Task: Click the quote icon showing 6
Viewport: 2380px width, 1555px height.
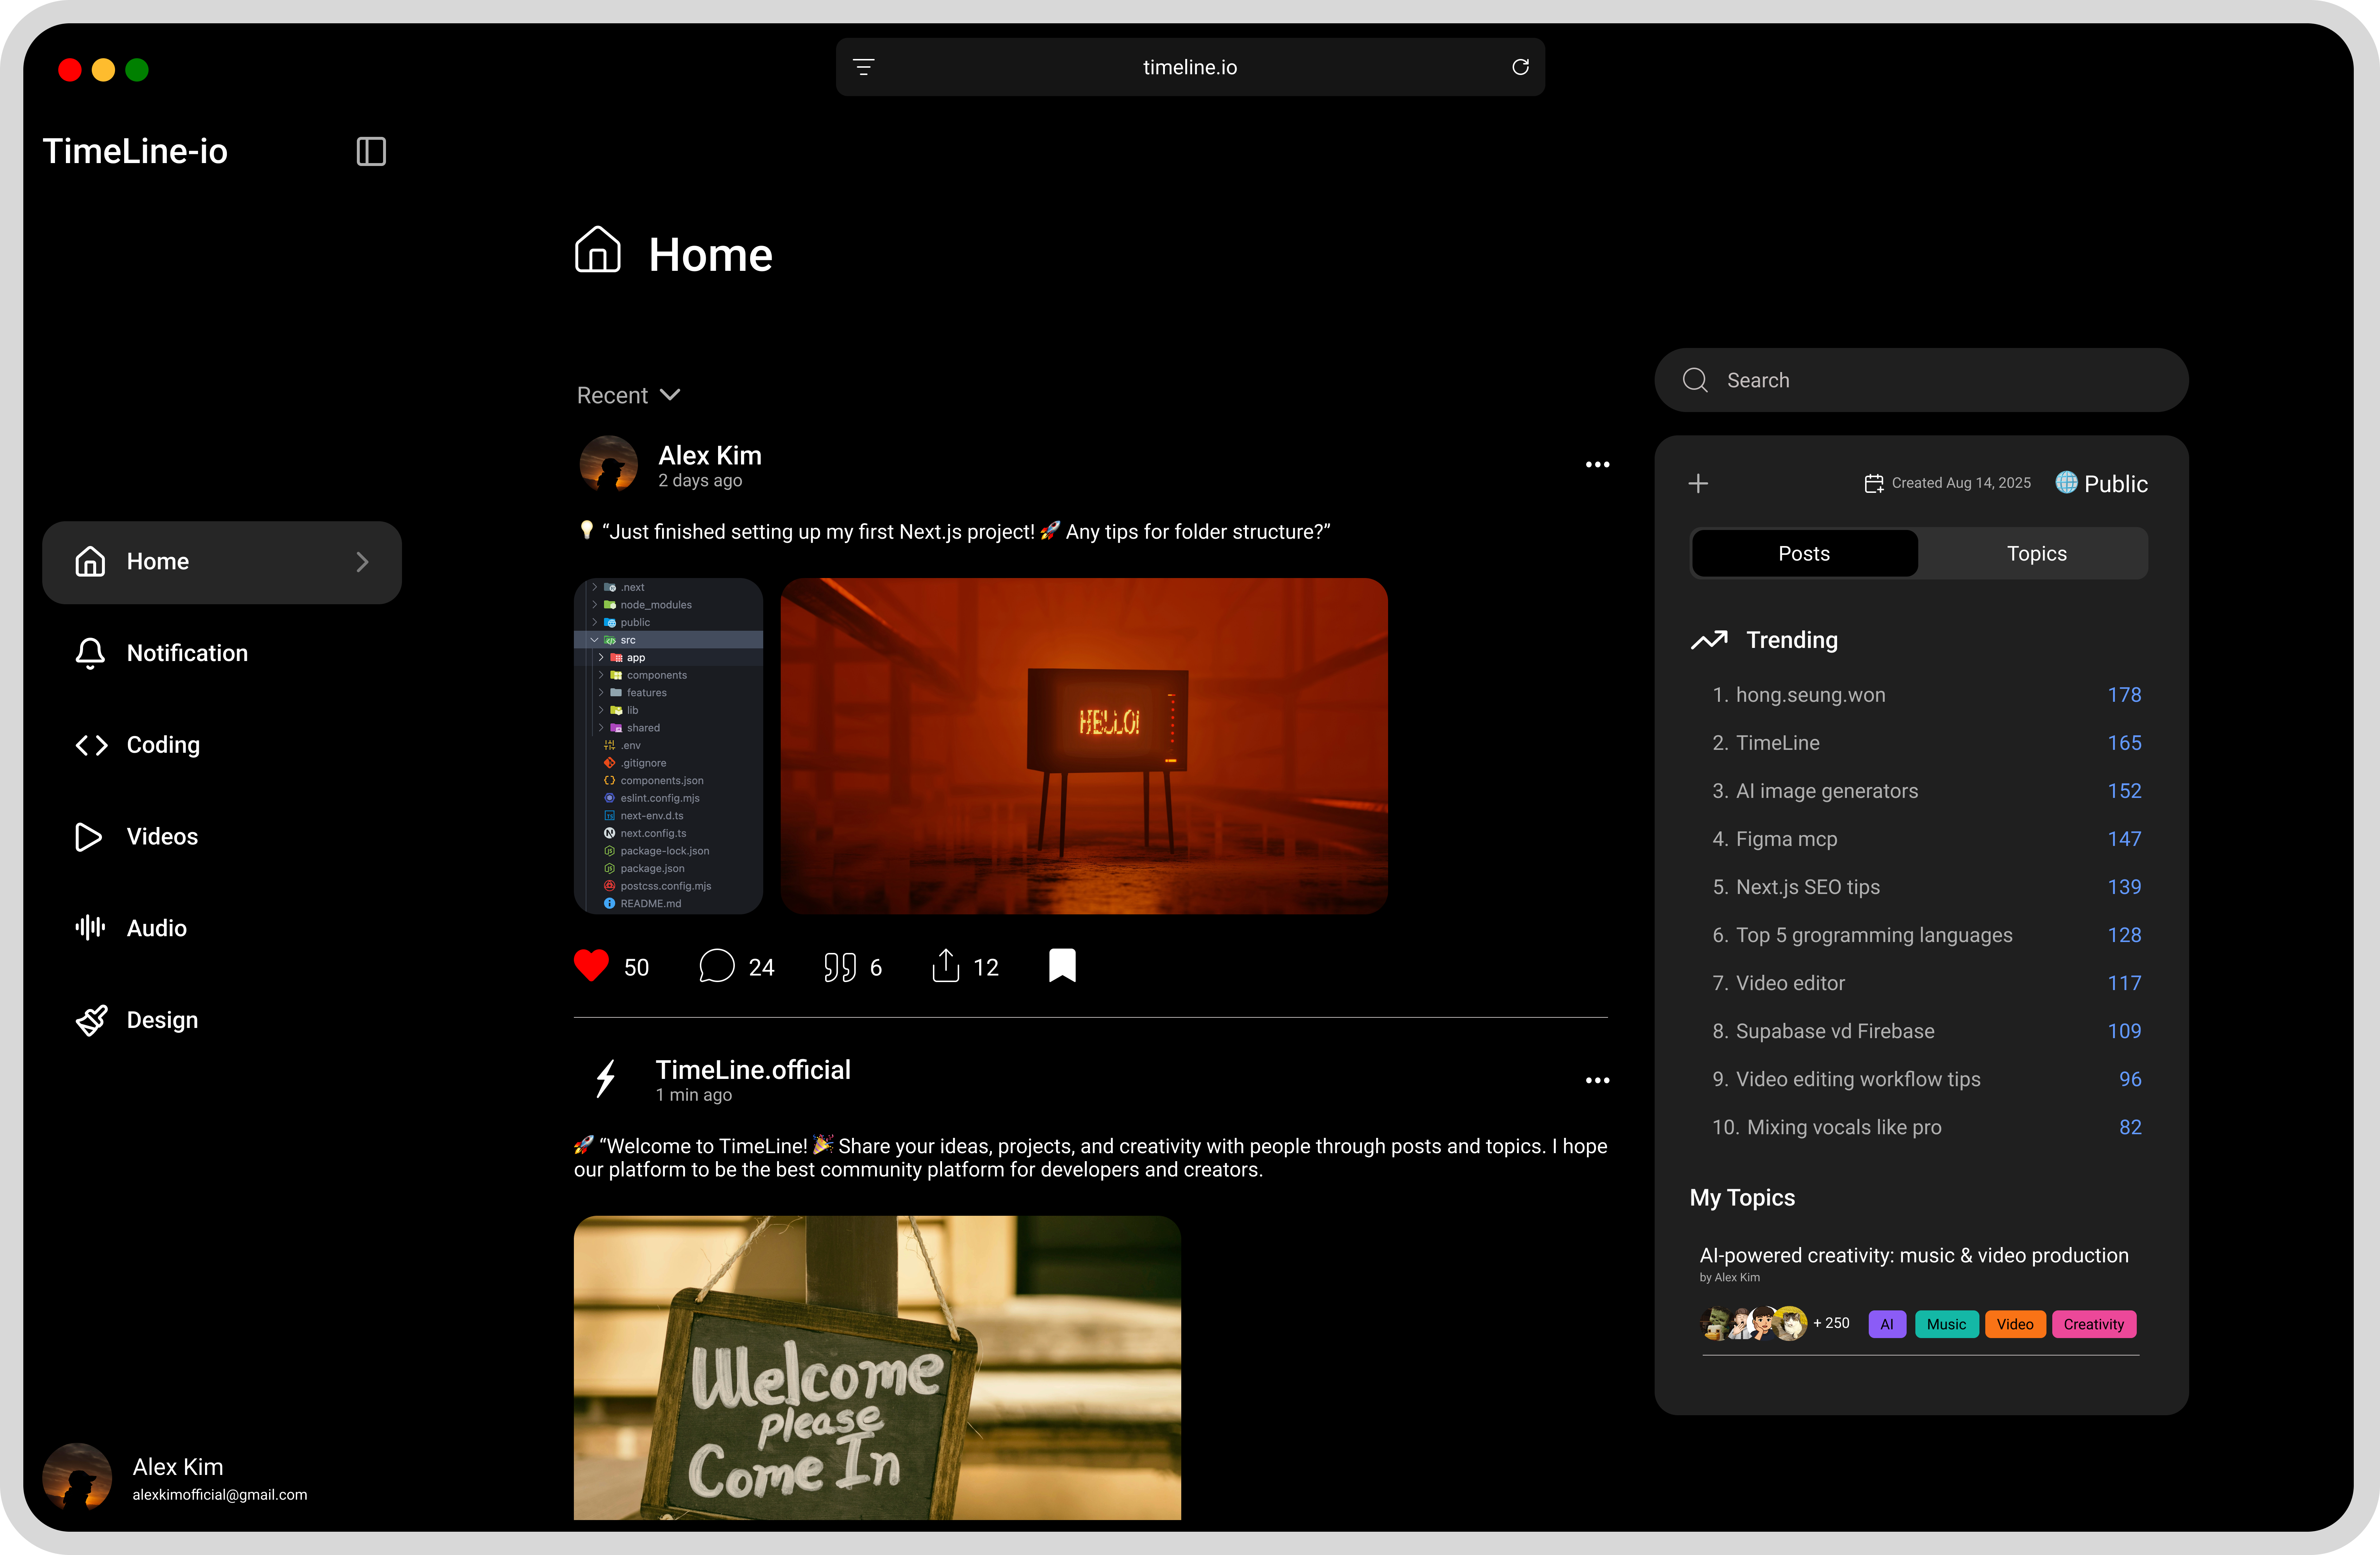Action: tap(840, 966)
